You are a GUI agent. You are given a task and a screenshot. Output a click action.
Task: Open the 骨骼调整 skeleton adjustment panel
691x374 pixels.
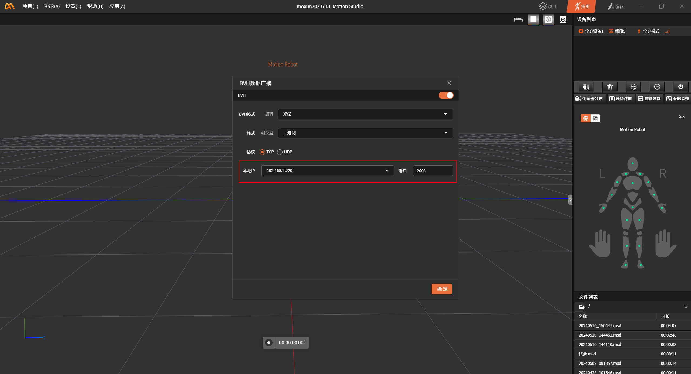678,99
